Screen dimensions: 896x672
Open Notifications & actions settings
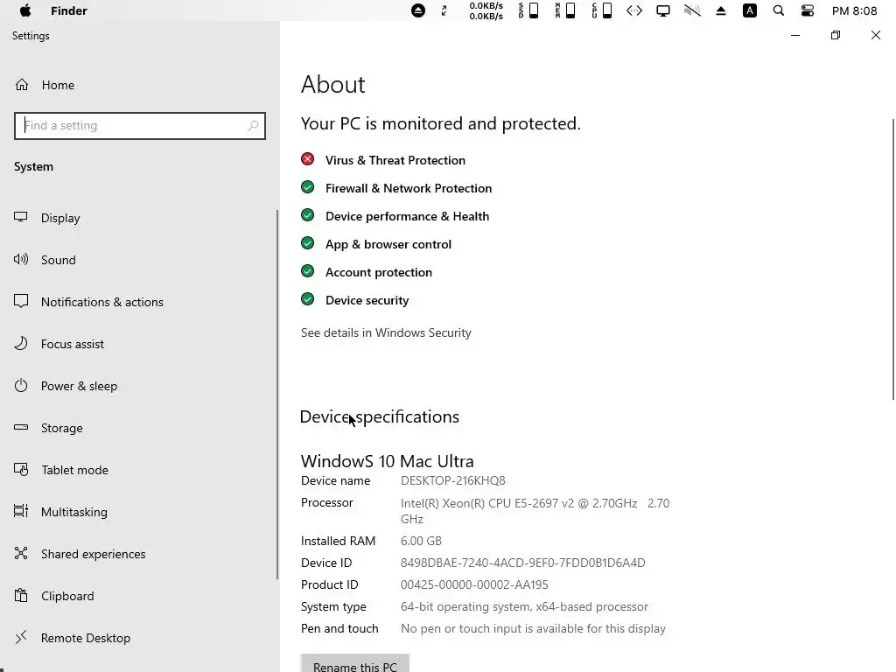click(x=102, y=302)
